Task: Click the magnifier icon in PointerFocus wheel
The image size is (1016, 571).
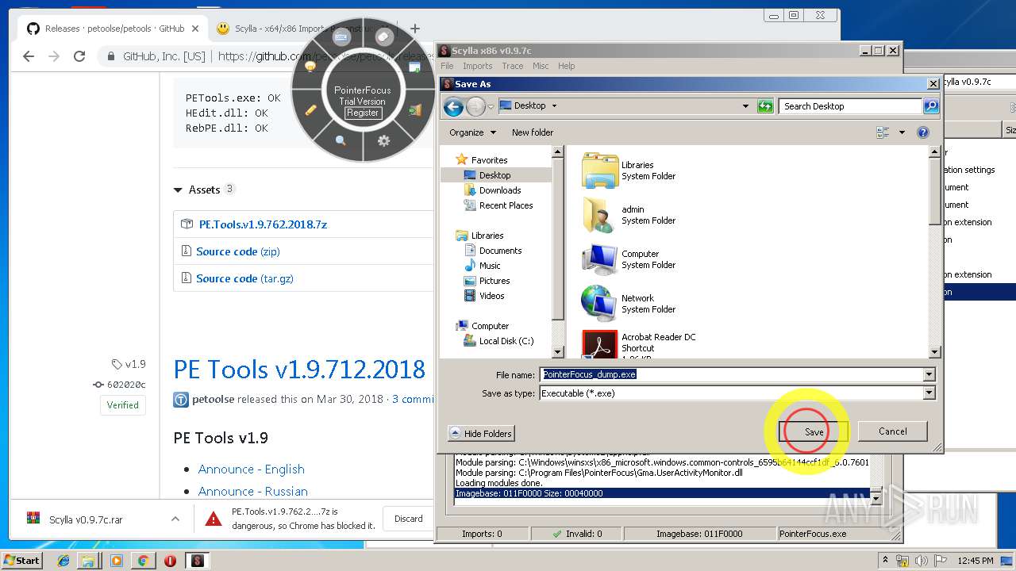Action: (341, 140)
